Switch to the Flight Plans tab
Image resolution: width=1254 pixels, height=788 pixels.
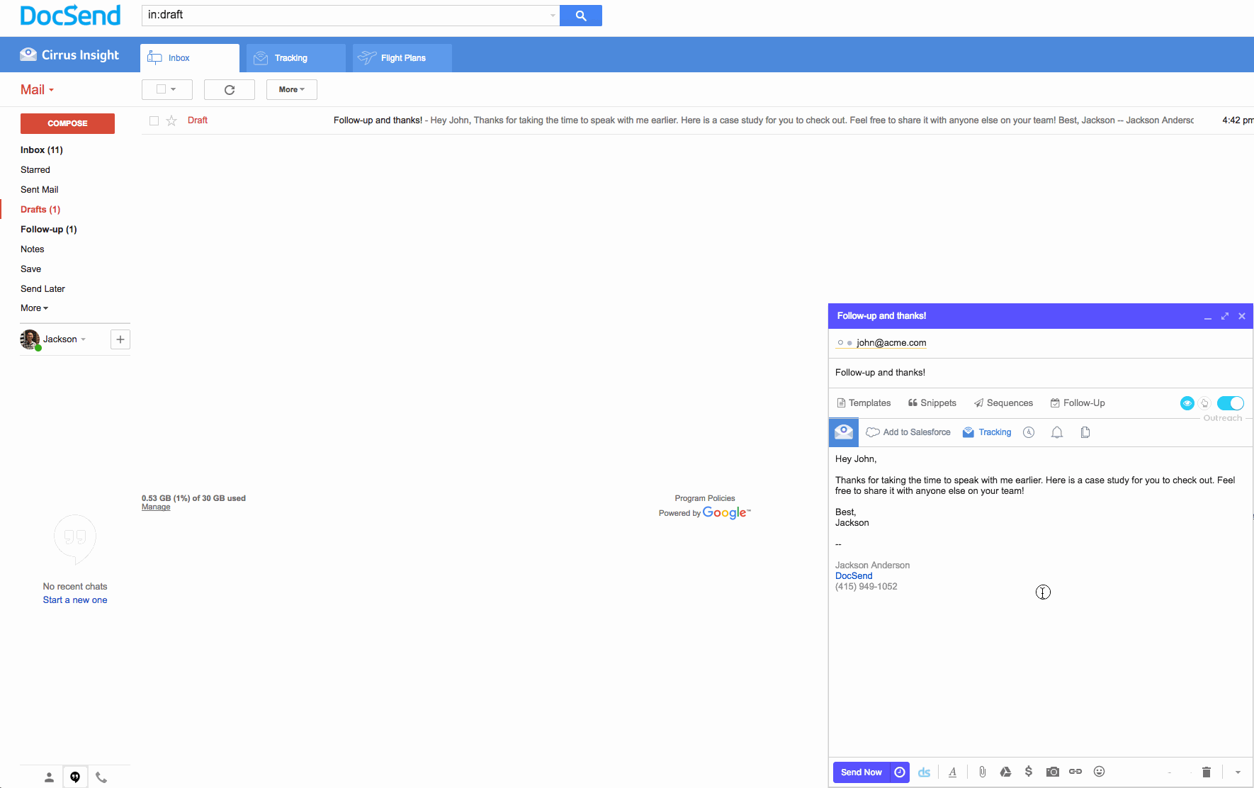402,58
